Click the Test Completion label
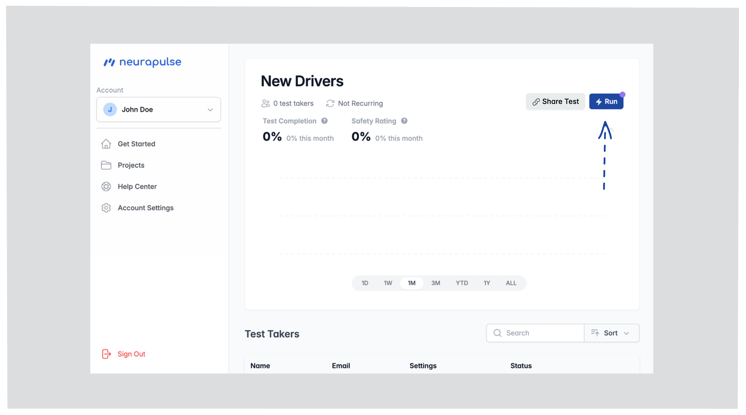 pos(290,121)
